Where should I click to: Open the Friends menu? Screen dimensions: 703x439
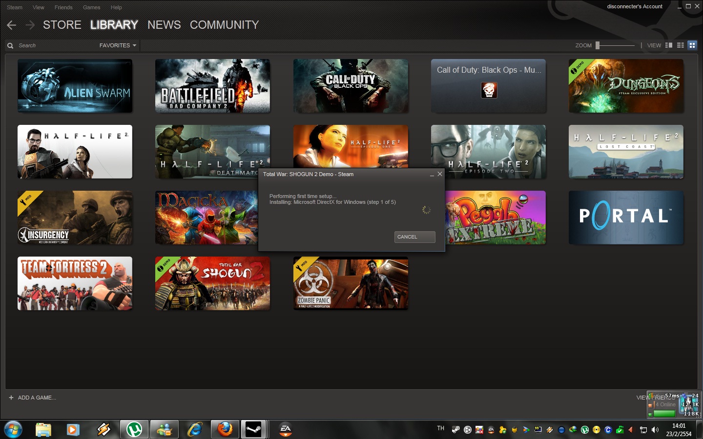point(63,7)
